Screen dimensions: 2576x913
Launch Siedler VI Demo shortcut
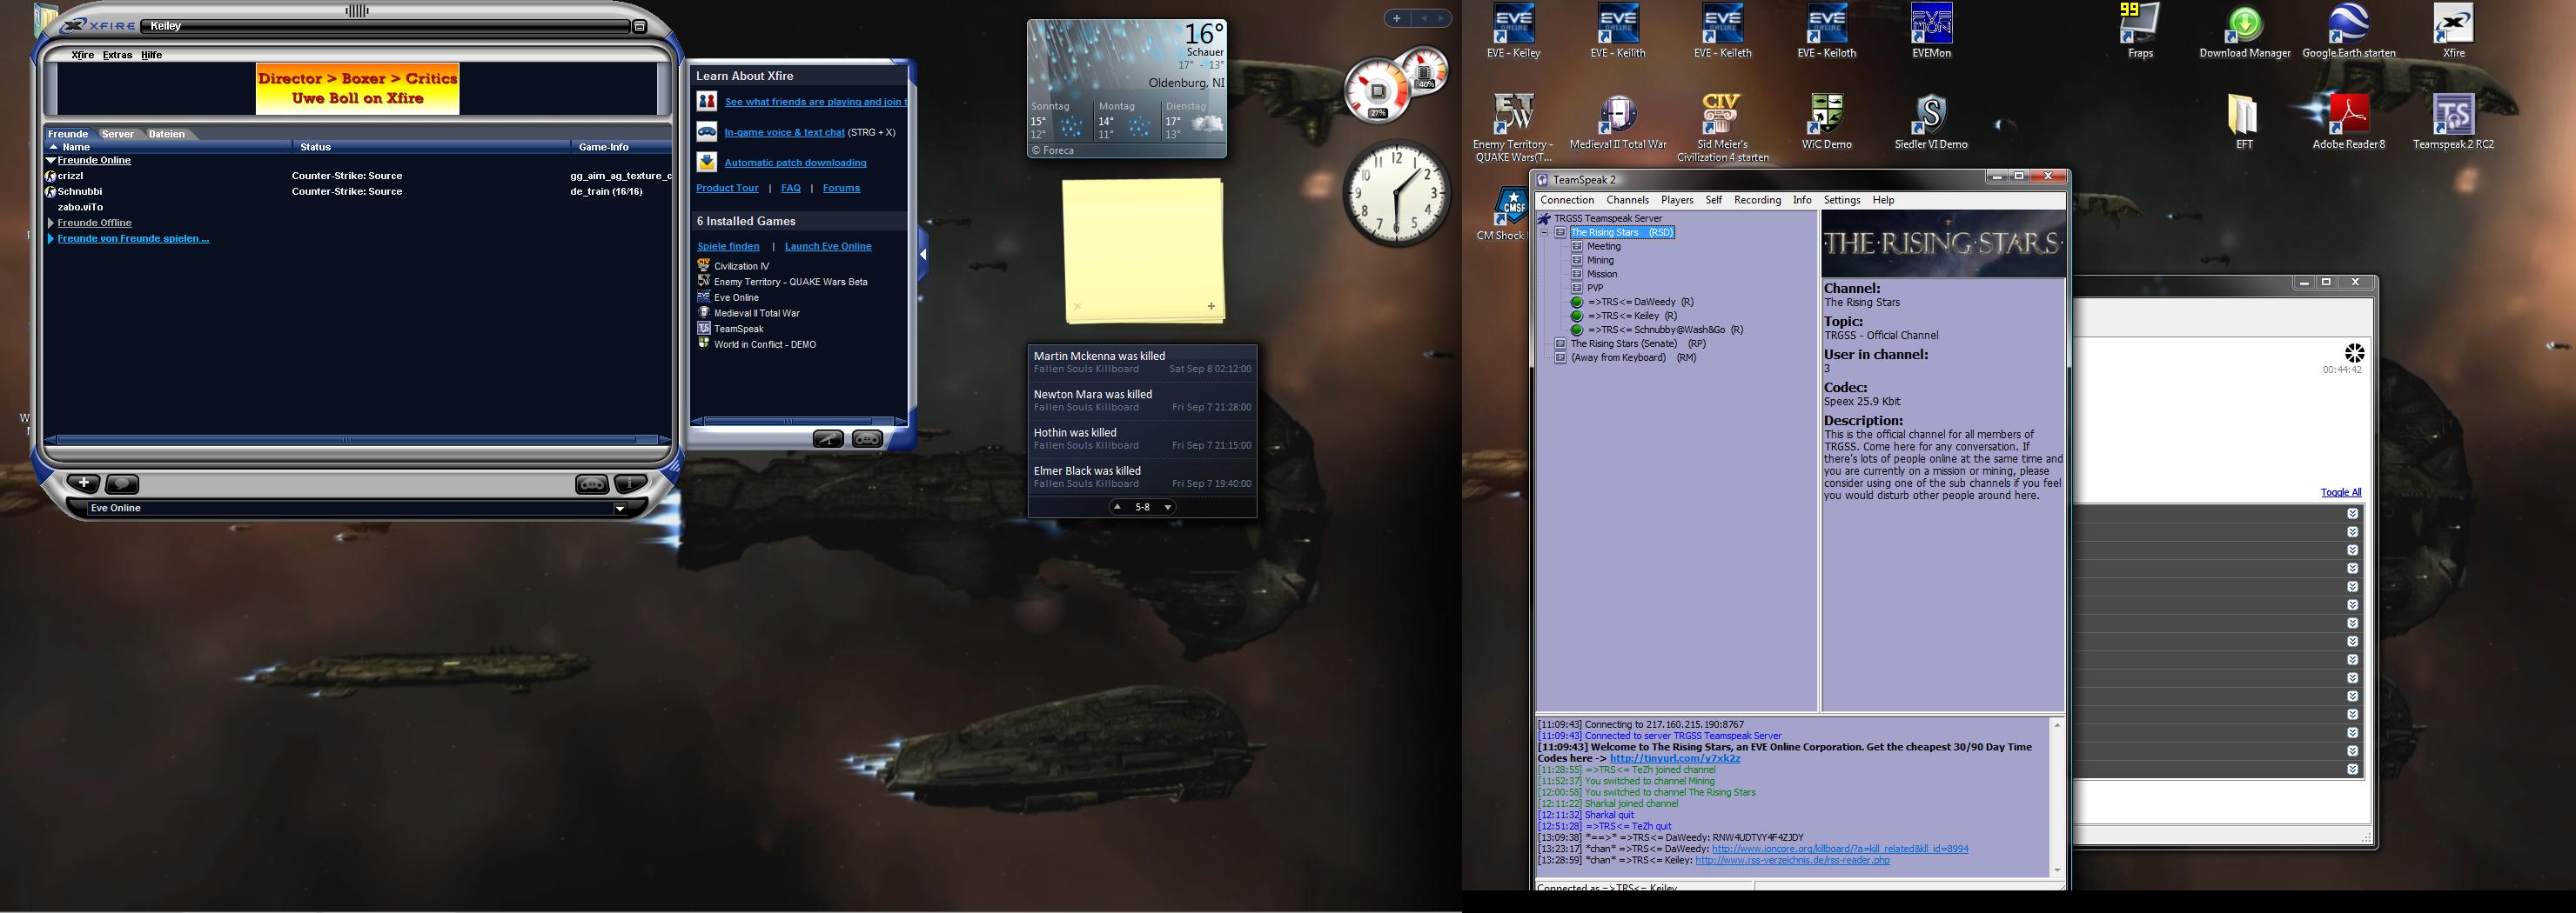click(1931, 122)
